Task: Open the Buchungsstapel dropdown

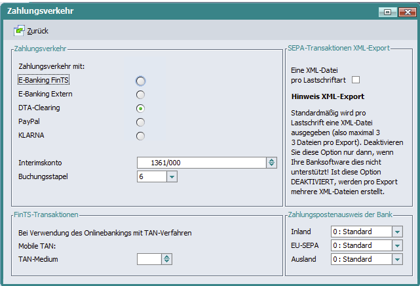Action: pyautogui.click(x=172, y=176)
